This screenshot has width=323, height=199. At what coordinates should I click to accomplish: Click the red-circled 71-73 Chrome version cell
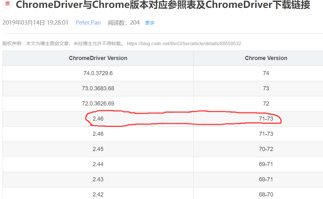(x=266, y=119)
